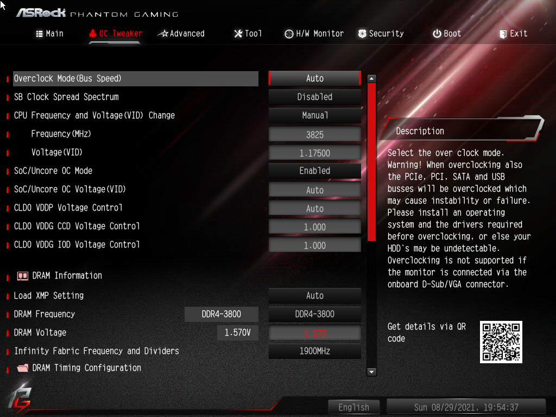Open Load XMP Setting Auto dropdown
This screenshot has height=417, width=556.
[315, 295]
